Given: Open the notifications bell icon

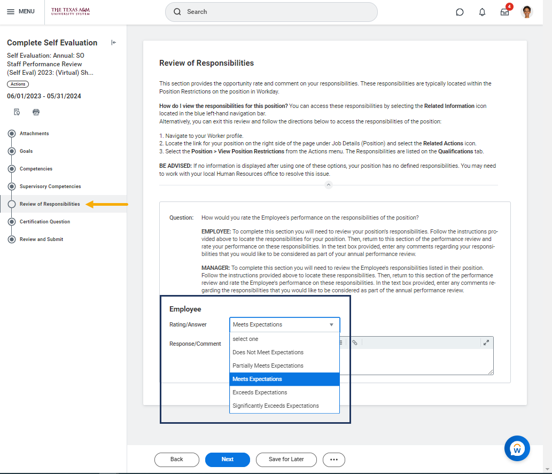Looking at the screenshot, I should coord(482,12).
